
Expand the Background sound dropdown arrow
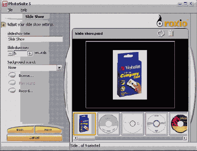(x=59, y=68)
